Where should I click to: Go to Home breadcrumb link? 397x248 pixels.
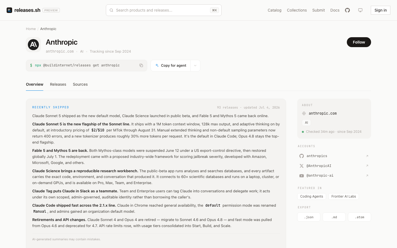coord(31,29)
